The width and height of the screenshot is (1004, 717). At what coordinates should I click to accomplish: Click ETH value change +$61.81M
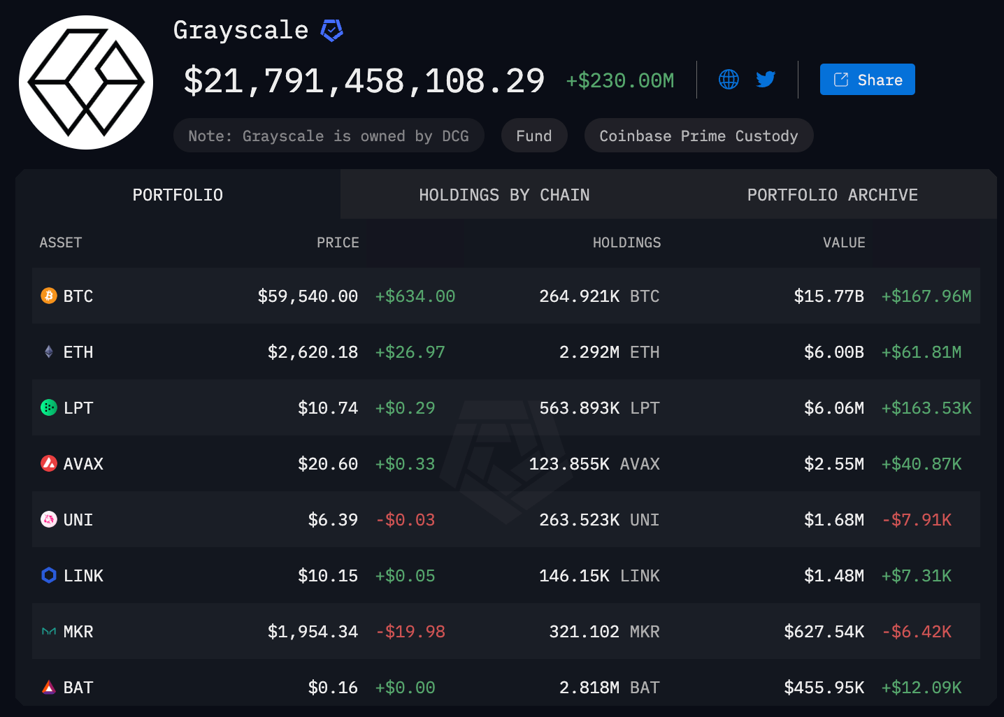[921, 352]
